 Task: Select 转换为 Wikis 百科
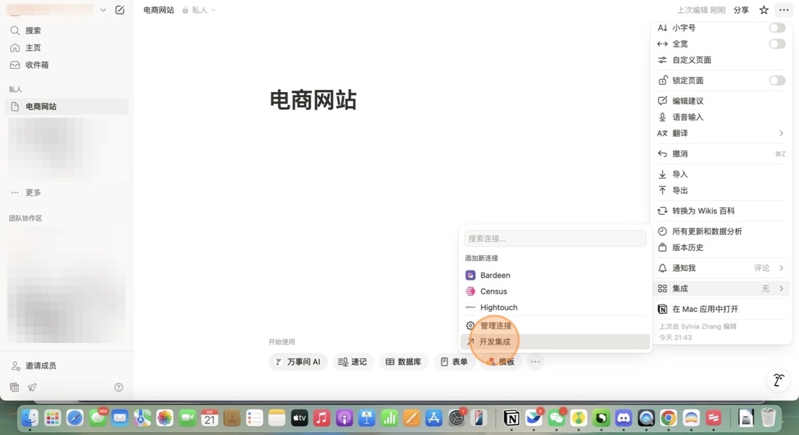[721, 211]
